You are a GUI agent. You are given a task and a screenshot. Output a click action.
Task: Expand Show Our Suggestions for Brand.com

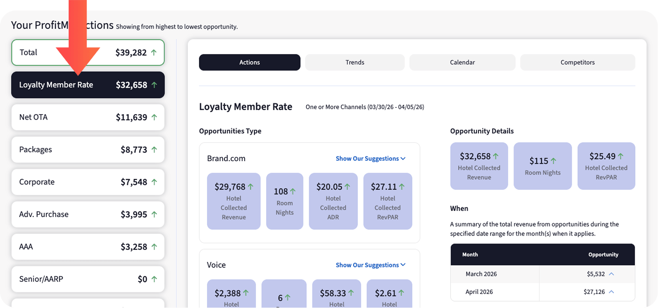(370, 158)
